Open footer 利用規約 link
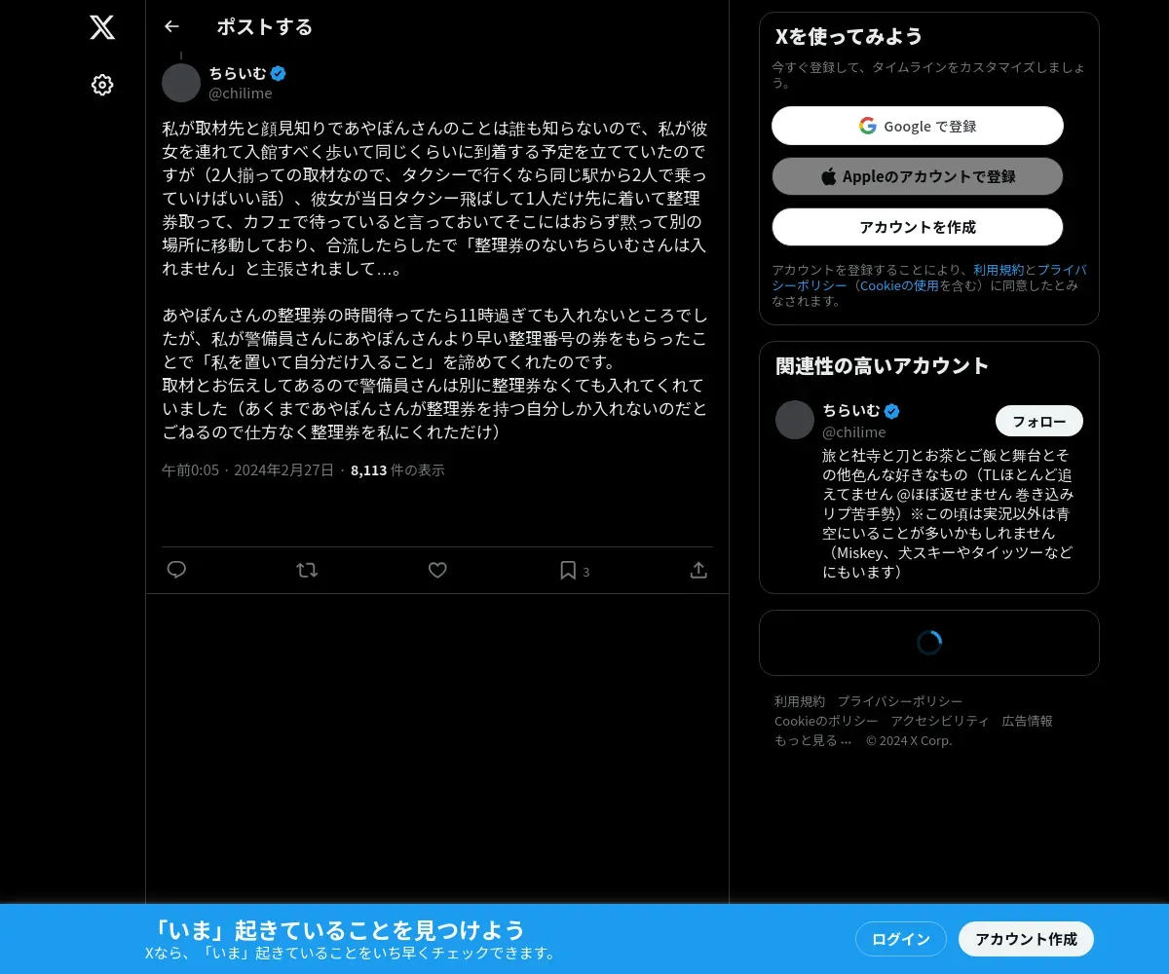 [800, 701]
